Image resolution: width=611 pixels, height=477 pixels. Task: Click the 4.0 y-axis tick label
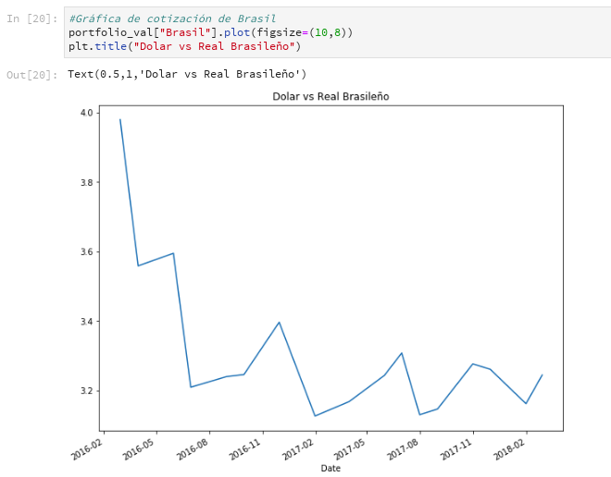tap(87, 113)
